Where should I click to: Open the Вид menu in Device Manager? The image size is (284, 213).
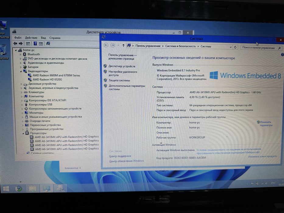(43, 38)
